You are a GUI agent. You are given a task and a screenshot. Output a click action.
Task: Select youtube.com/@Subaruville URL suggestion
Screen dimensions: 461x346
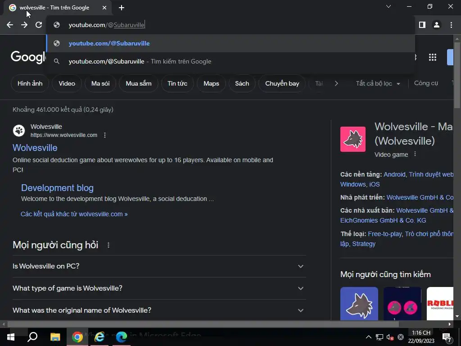(x=230, y=43)
